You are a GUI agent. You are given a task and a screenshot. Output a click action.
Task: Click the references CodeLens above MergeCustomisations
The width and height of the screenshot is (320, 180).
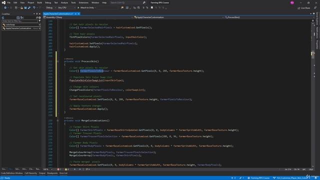(x=68, y=118)
